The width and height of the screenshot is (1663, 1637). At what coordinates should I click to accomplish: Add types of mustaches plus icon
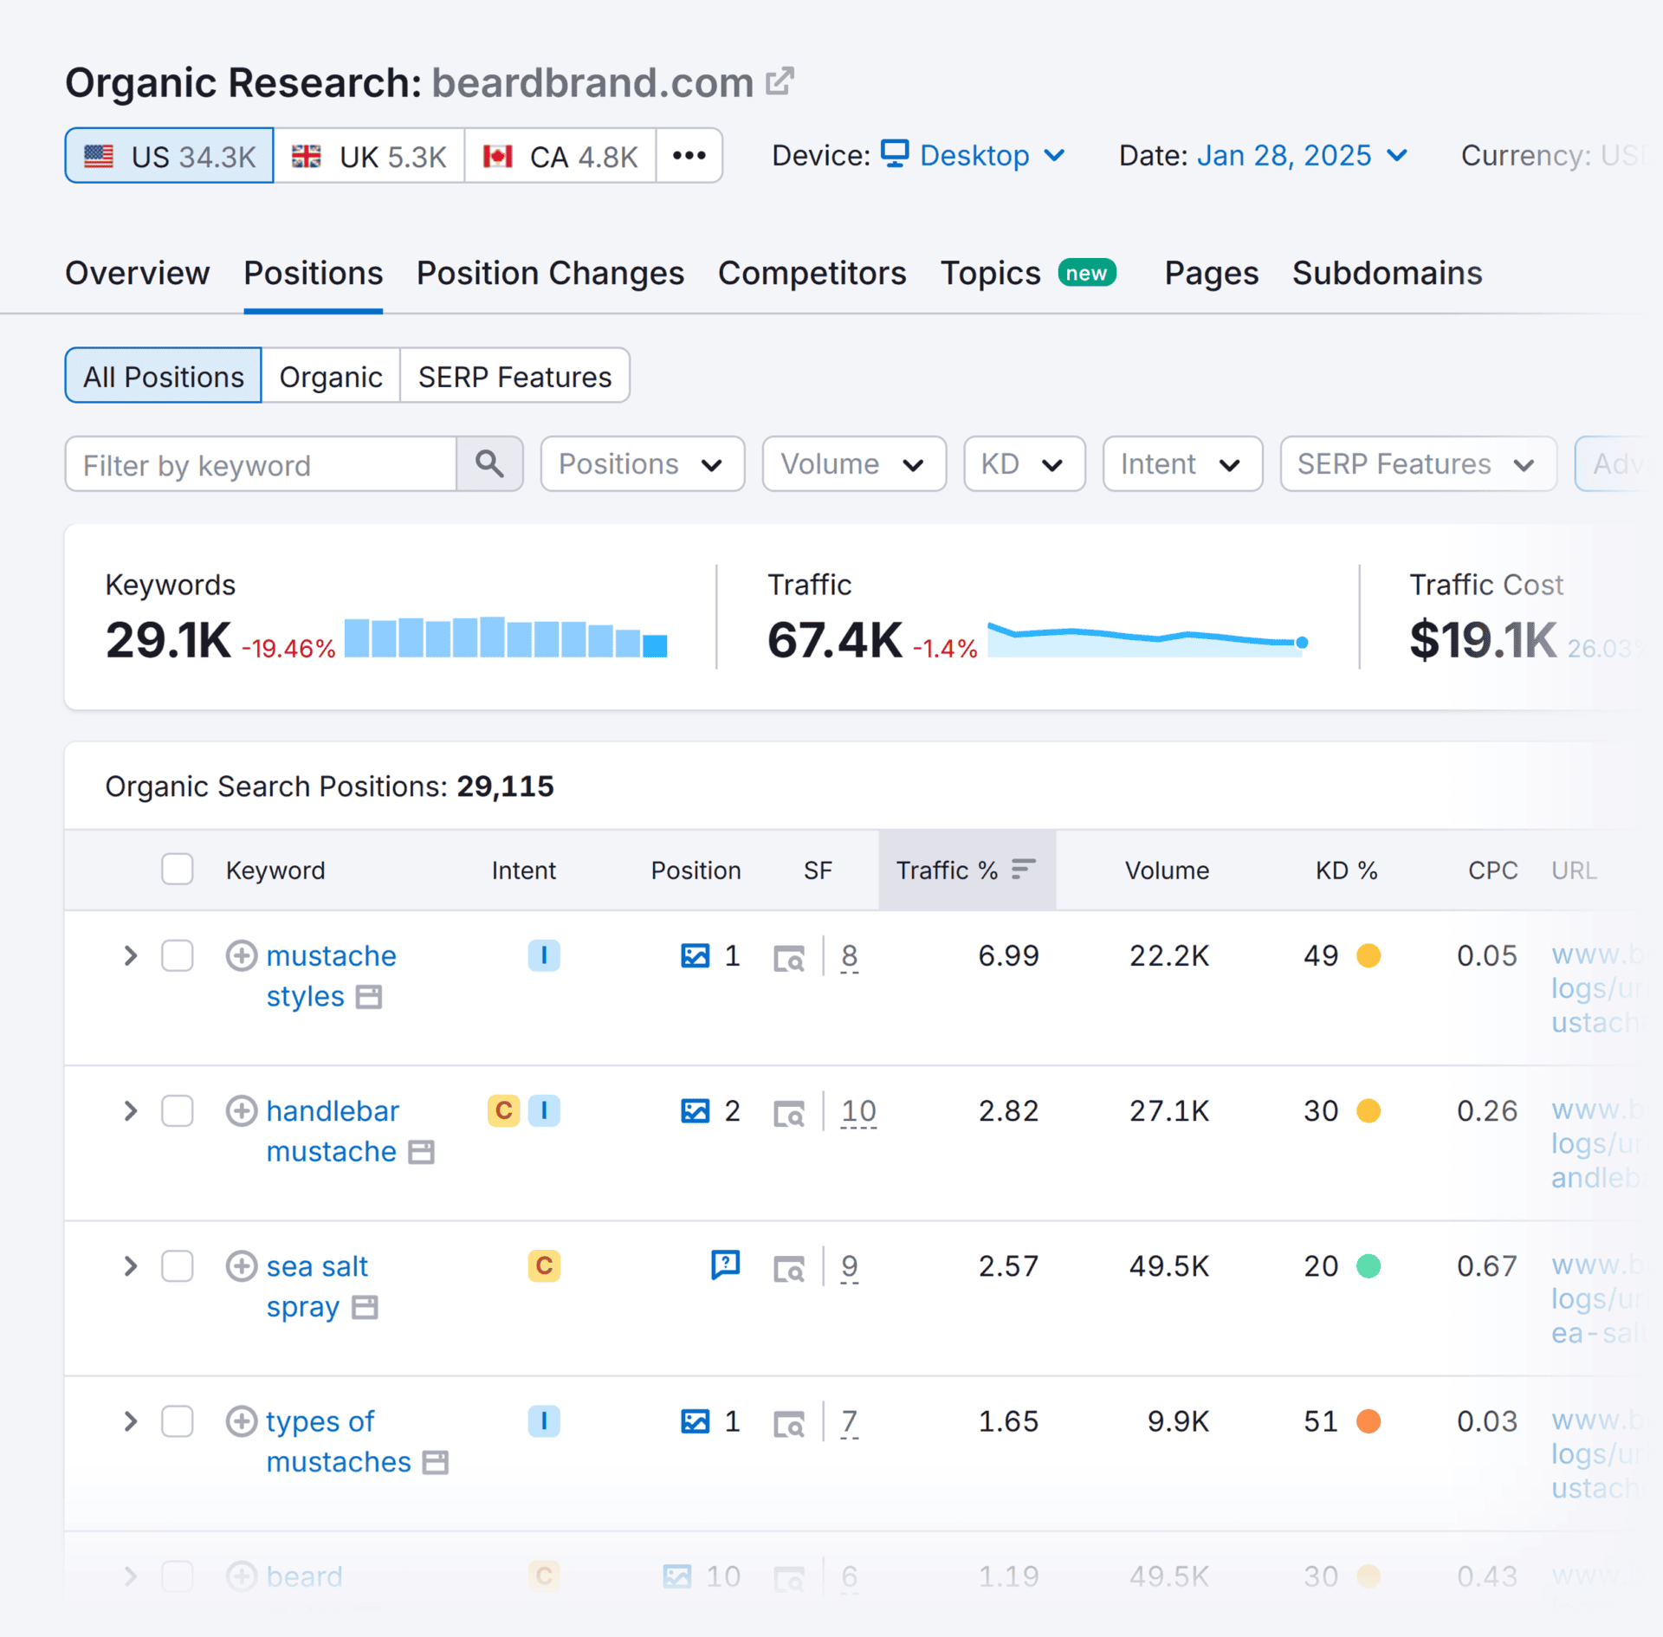[242, 1421]
